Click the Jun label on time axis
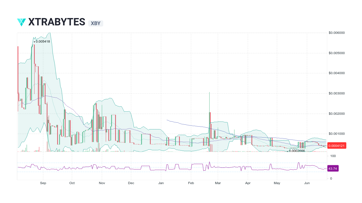362x203 pixels. click(307, 183)
